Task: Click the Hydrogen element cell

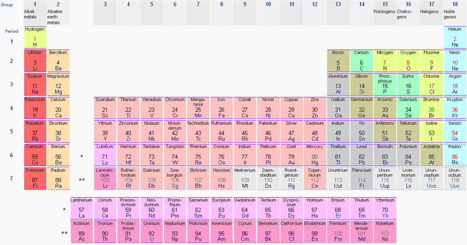Action: click(35, 37)
